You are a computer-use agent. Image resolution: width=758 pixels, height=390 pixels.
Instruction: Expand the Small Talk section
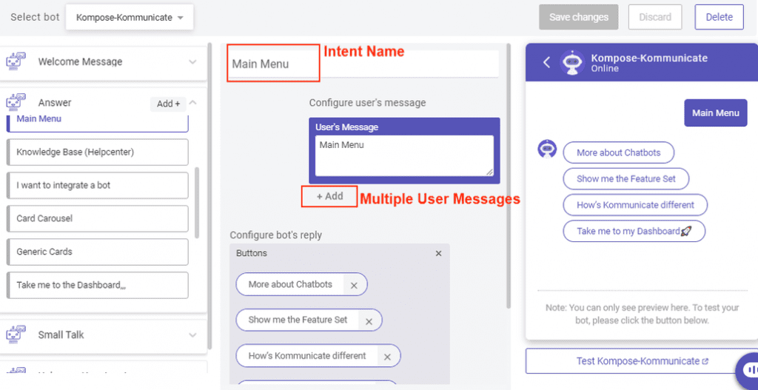[x=193, y=335]
